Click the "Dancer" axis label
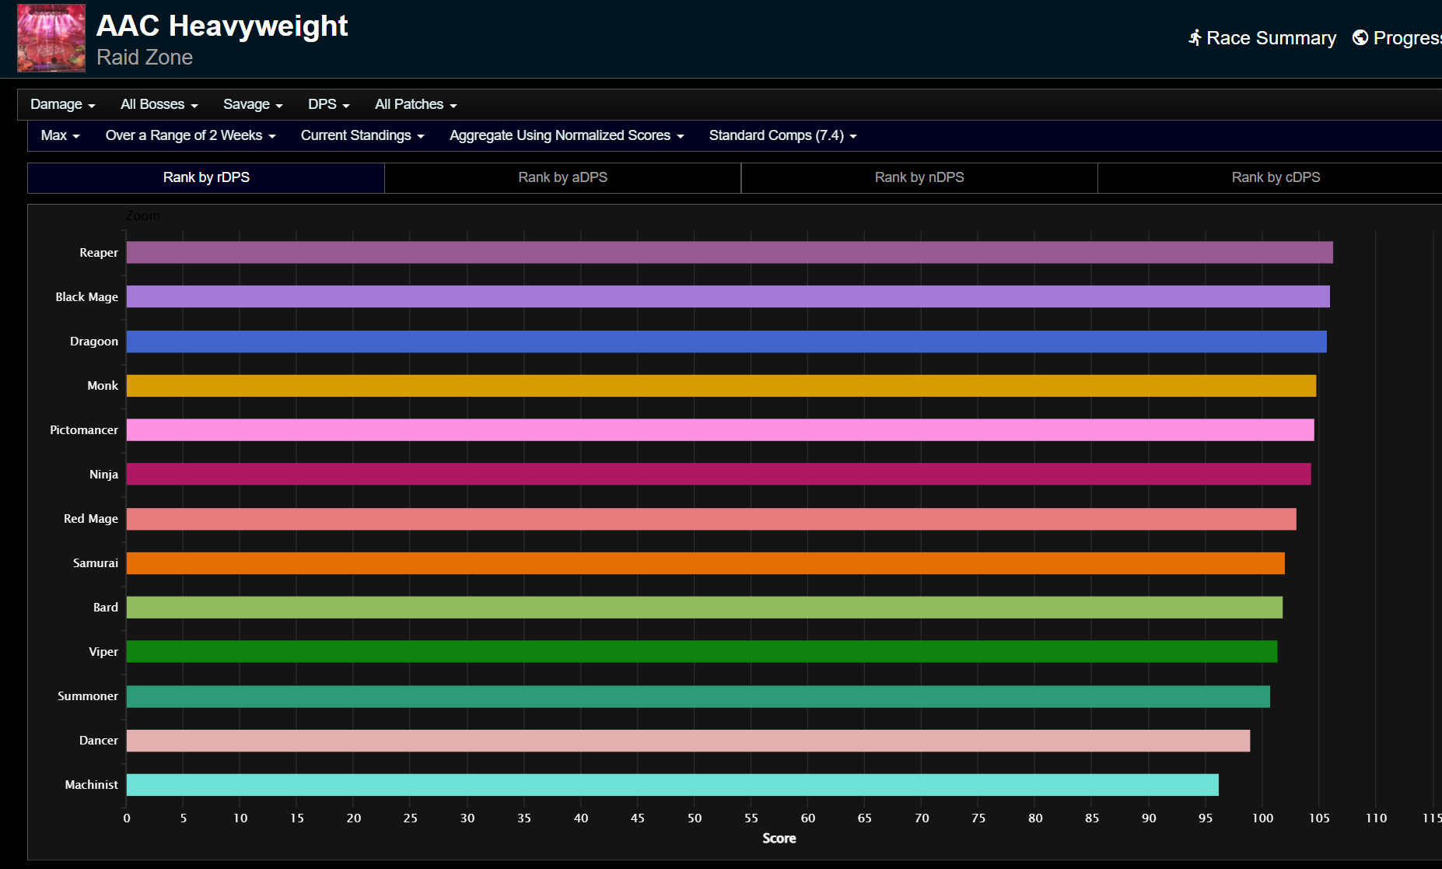The height and width of the screenshot is (869, 1442). pos(99,741)
